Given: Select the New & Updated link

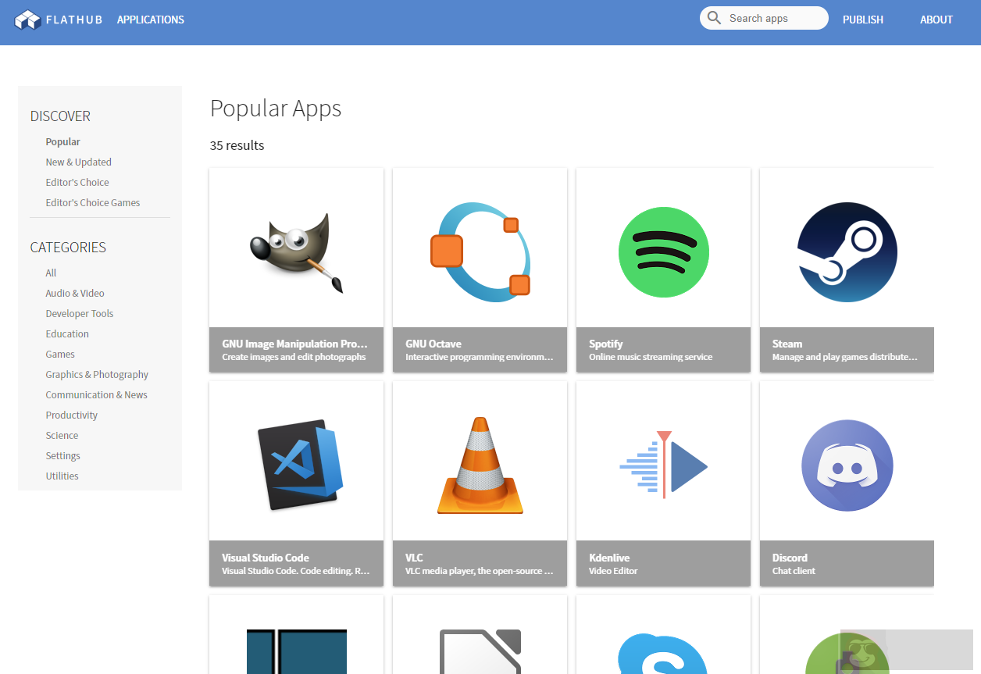Looking at the screenshot, I should (78, 162).
